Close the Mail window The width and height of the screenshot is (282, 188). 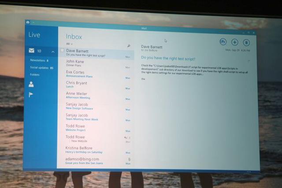pos(254,33)
